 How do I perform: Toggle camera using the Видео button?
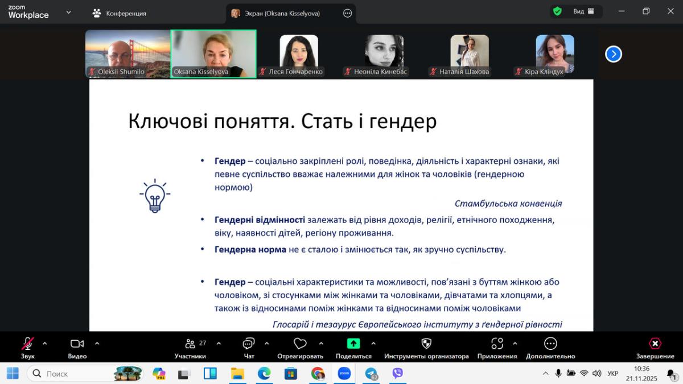[77, 344]
